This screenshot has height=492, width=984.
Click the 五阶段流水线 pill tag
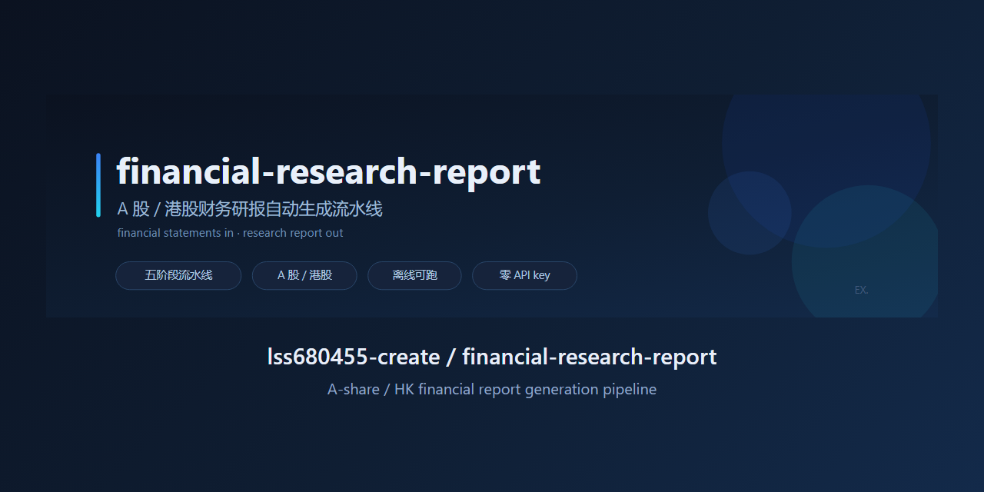(178, 275)
